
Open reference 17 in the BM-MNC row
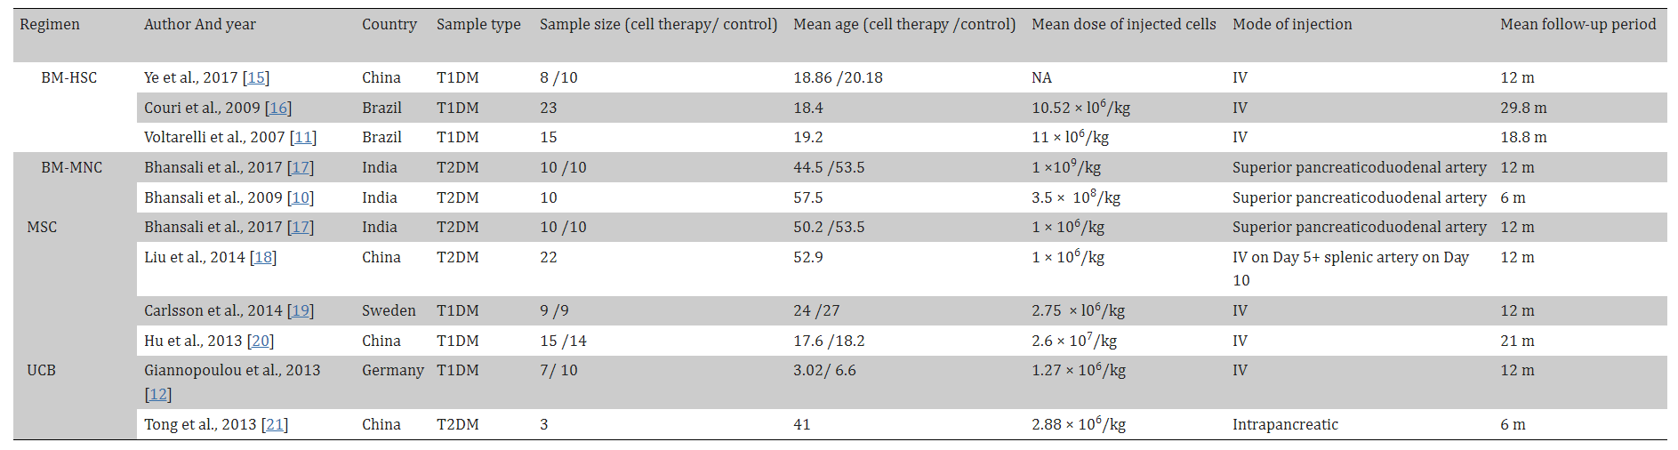[301, 168]
